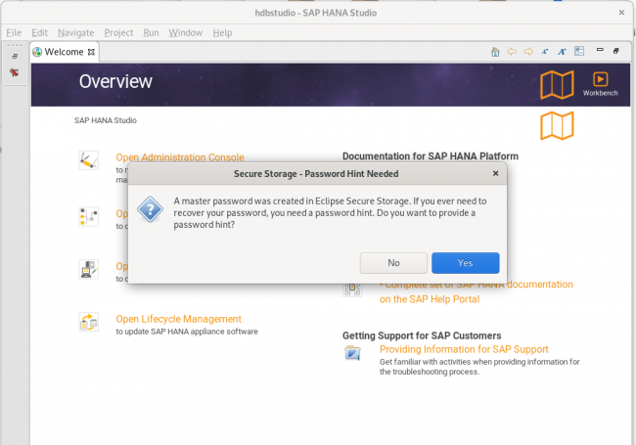Open the File menu
Image resolution: width=636 pixels, height=445 pixels.
(14, 32)
